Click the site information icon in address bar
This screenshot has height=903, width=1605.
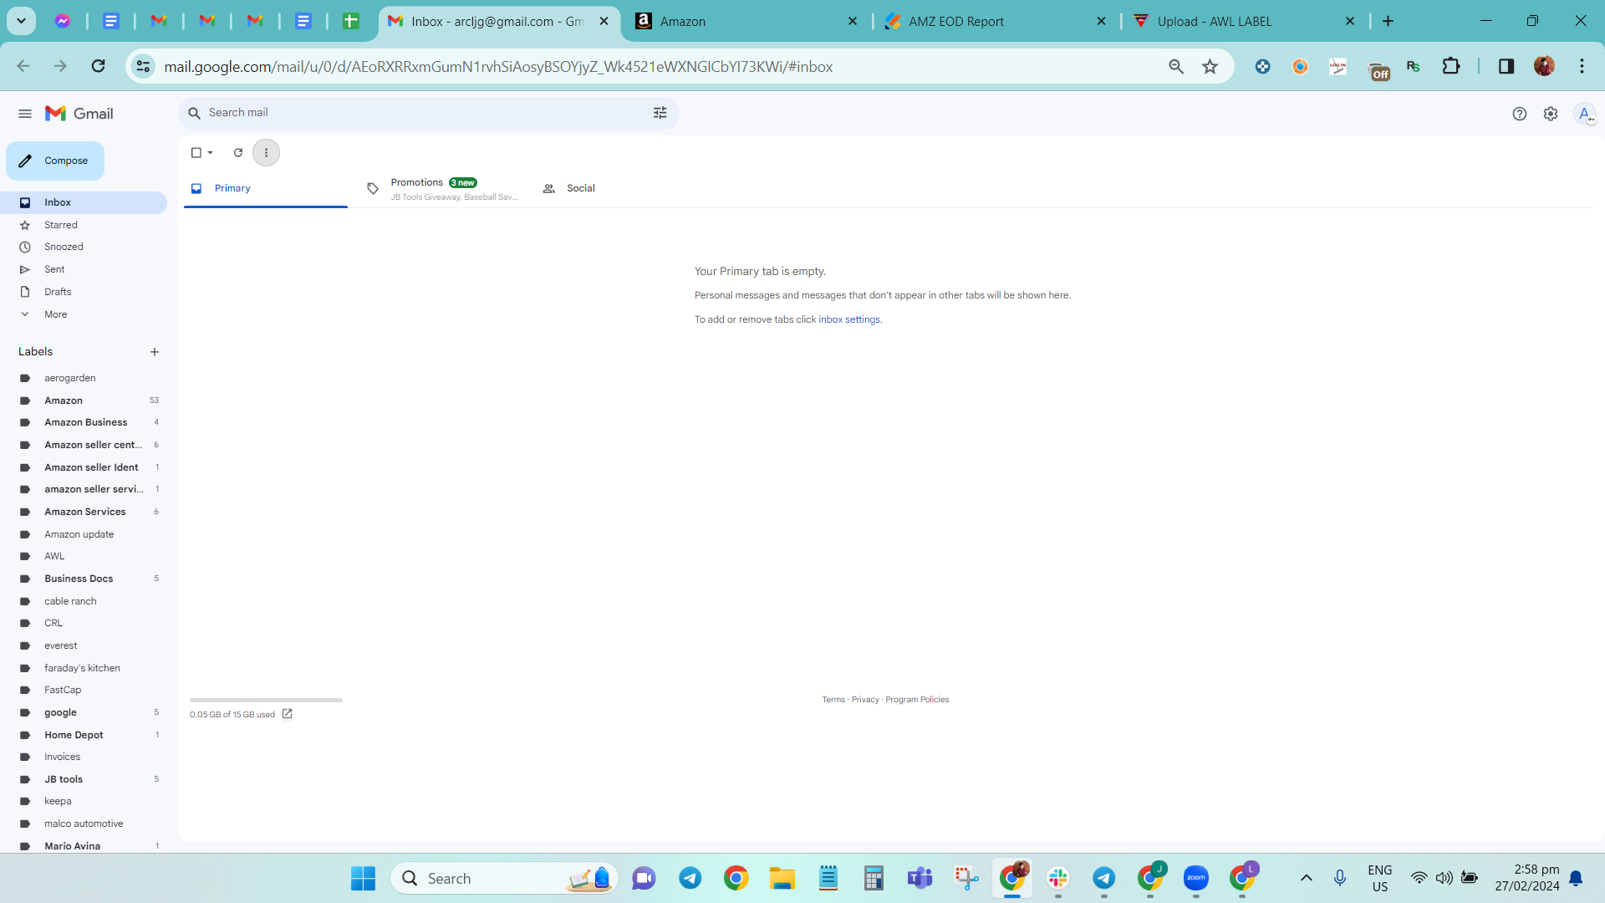(x=143, y=66)
